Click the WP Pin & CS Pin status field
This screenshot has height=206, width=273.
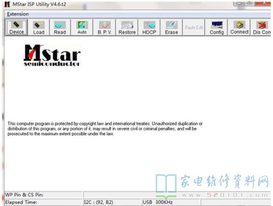(43, 195)
